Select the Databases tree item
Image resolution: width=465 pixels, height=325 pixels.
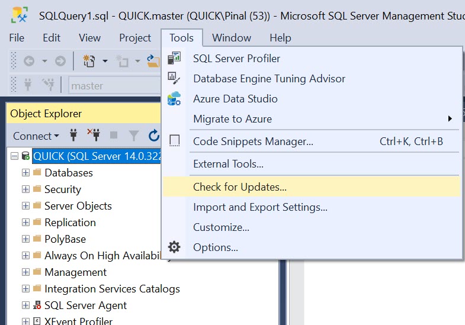[69, 173]
